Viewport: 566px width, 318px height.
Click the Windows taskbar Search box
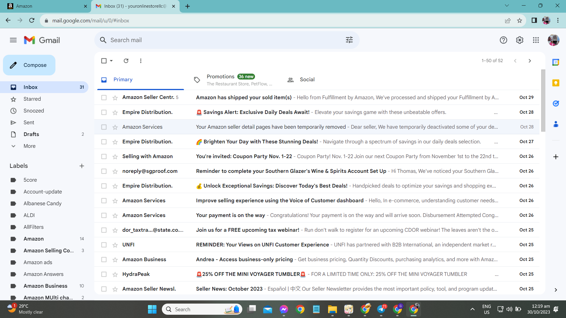pyautogui.click(x=202, y=309)
